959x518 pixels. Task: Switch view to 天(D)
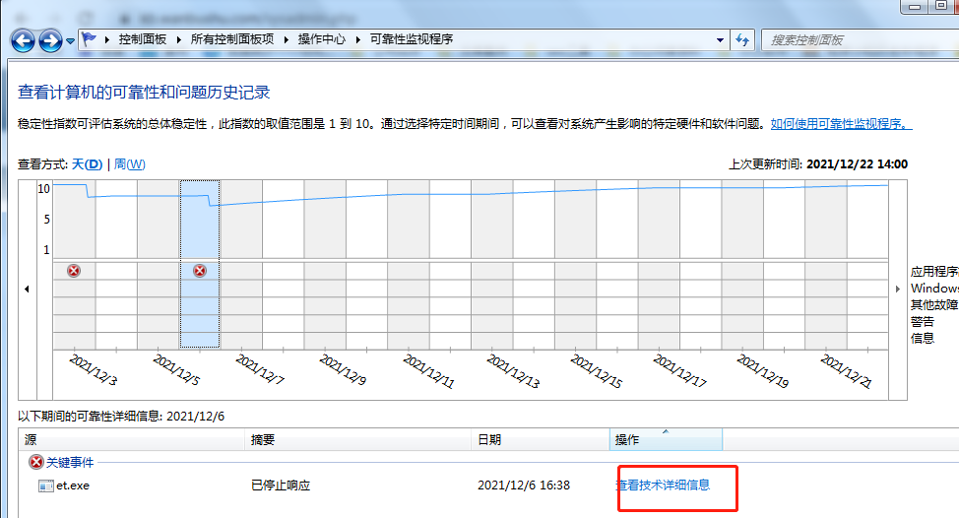[87, 163]
